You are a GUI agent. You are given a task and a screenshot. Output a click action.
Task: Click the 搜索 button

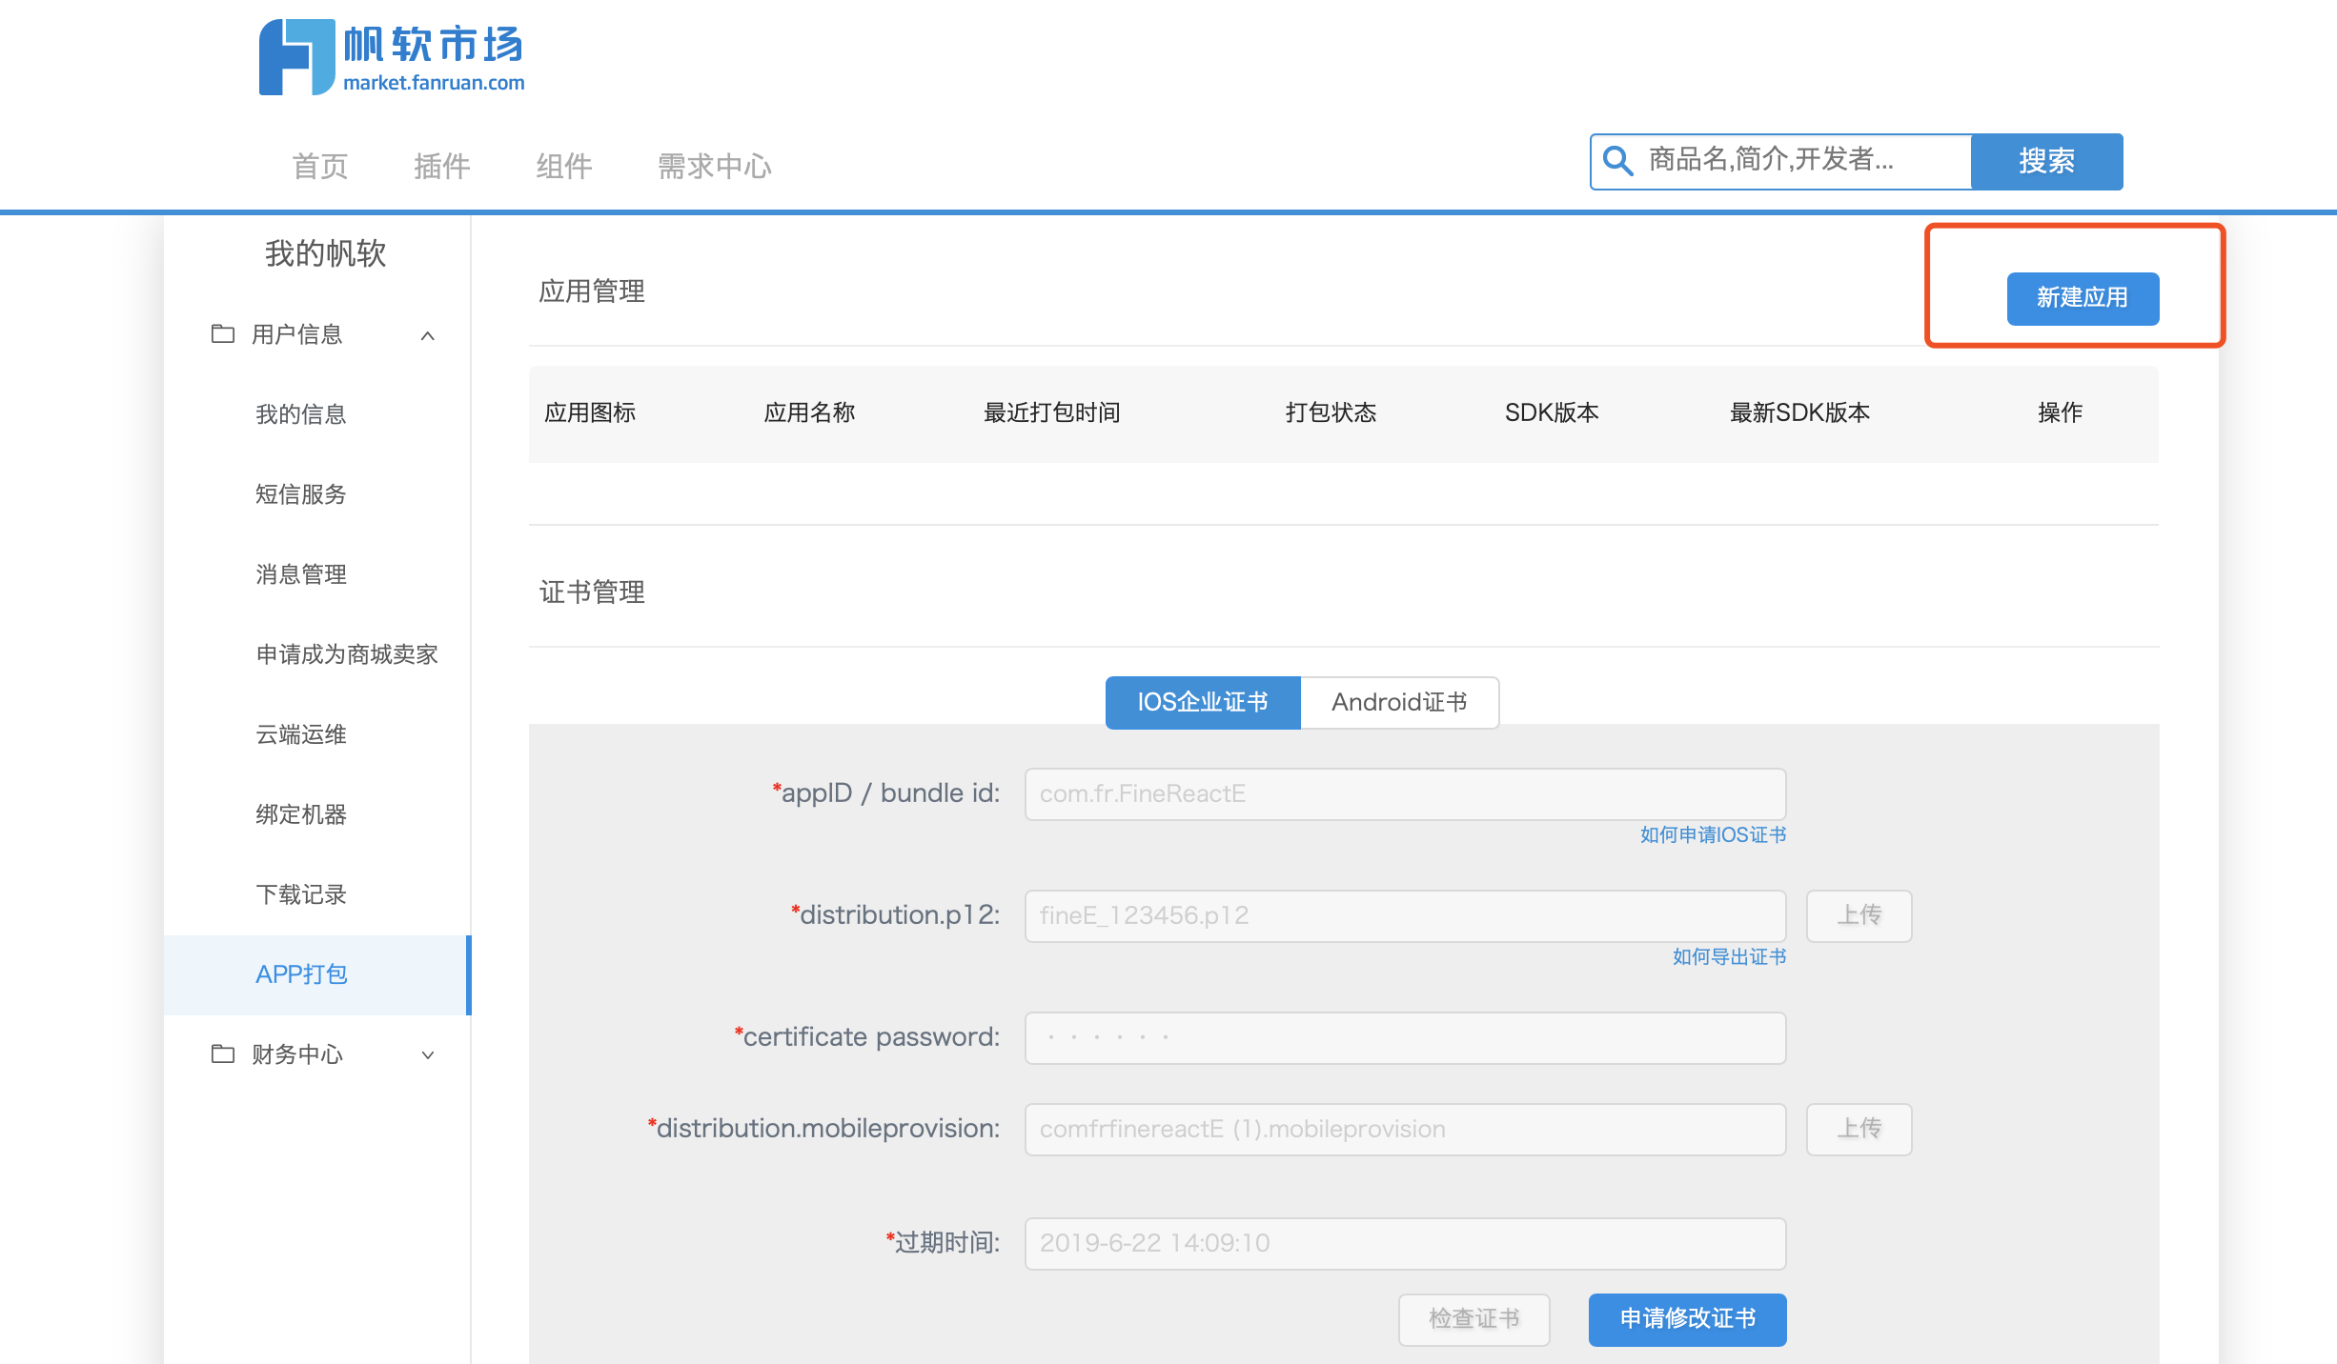(x=2045, y=161)
